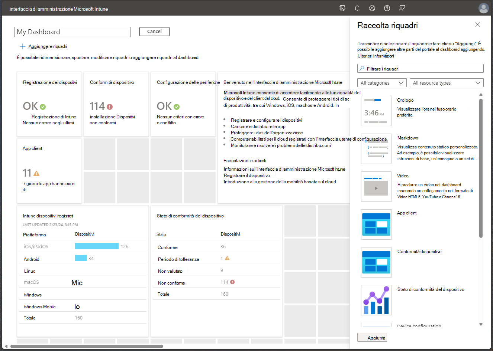The width and height of the screenshot is (493, 351).
Task: Click the gallery vertical scrollbar thumb
Action: [x=481, y=168]
